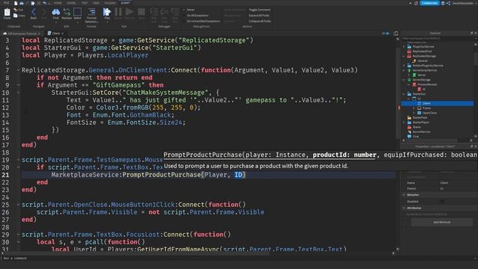This screenshot has width=478, height=269.
Task: Collapse code fold at line 25
Action: [x=18, y=204]
